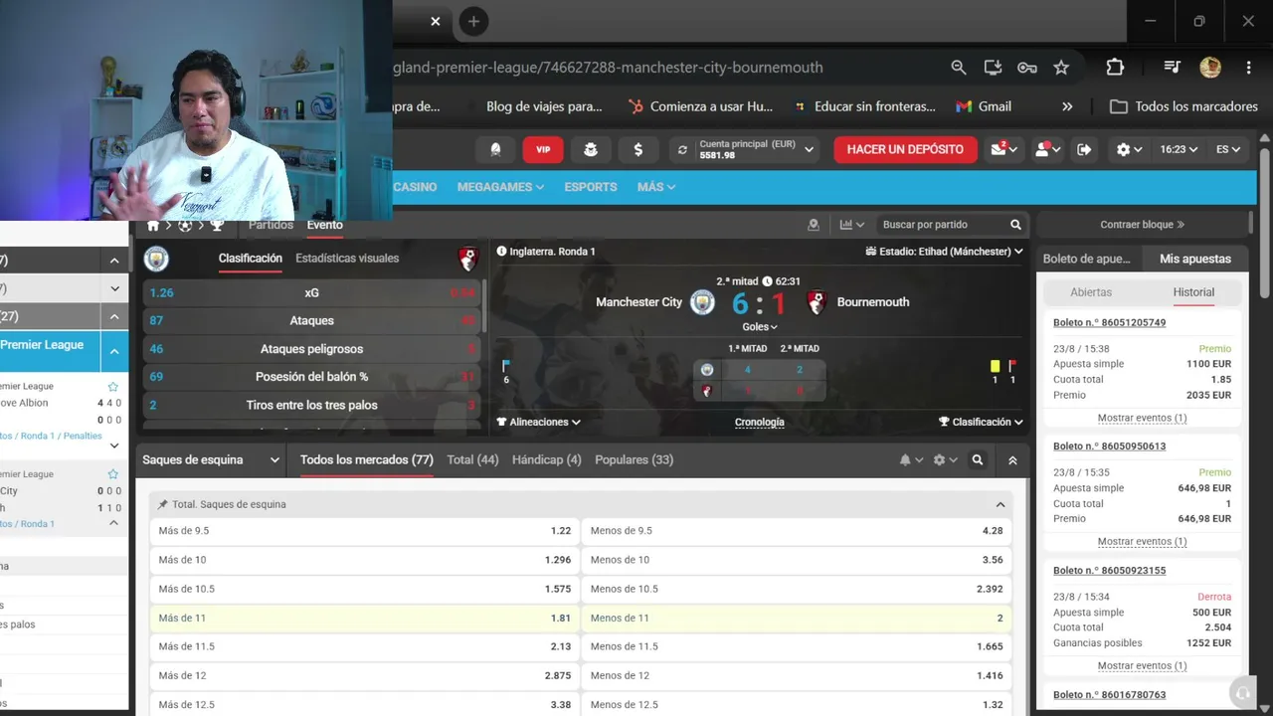Open the bar chart statistics dropdown
Viewport: 1273px width, 716px height.
(x=852, y=225)
